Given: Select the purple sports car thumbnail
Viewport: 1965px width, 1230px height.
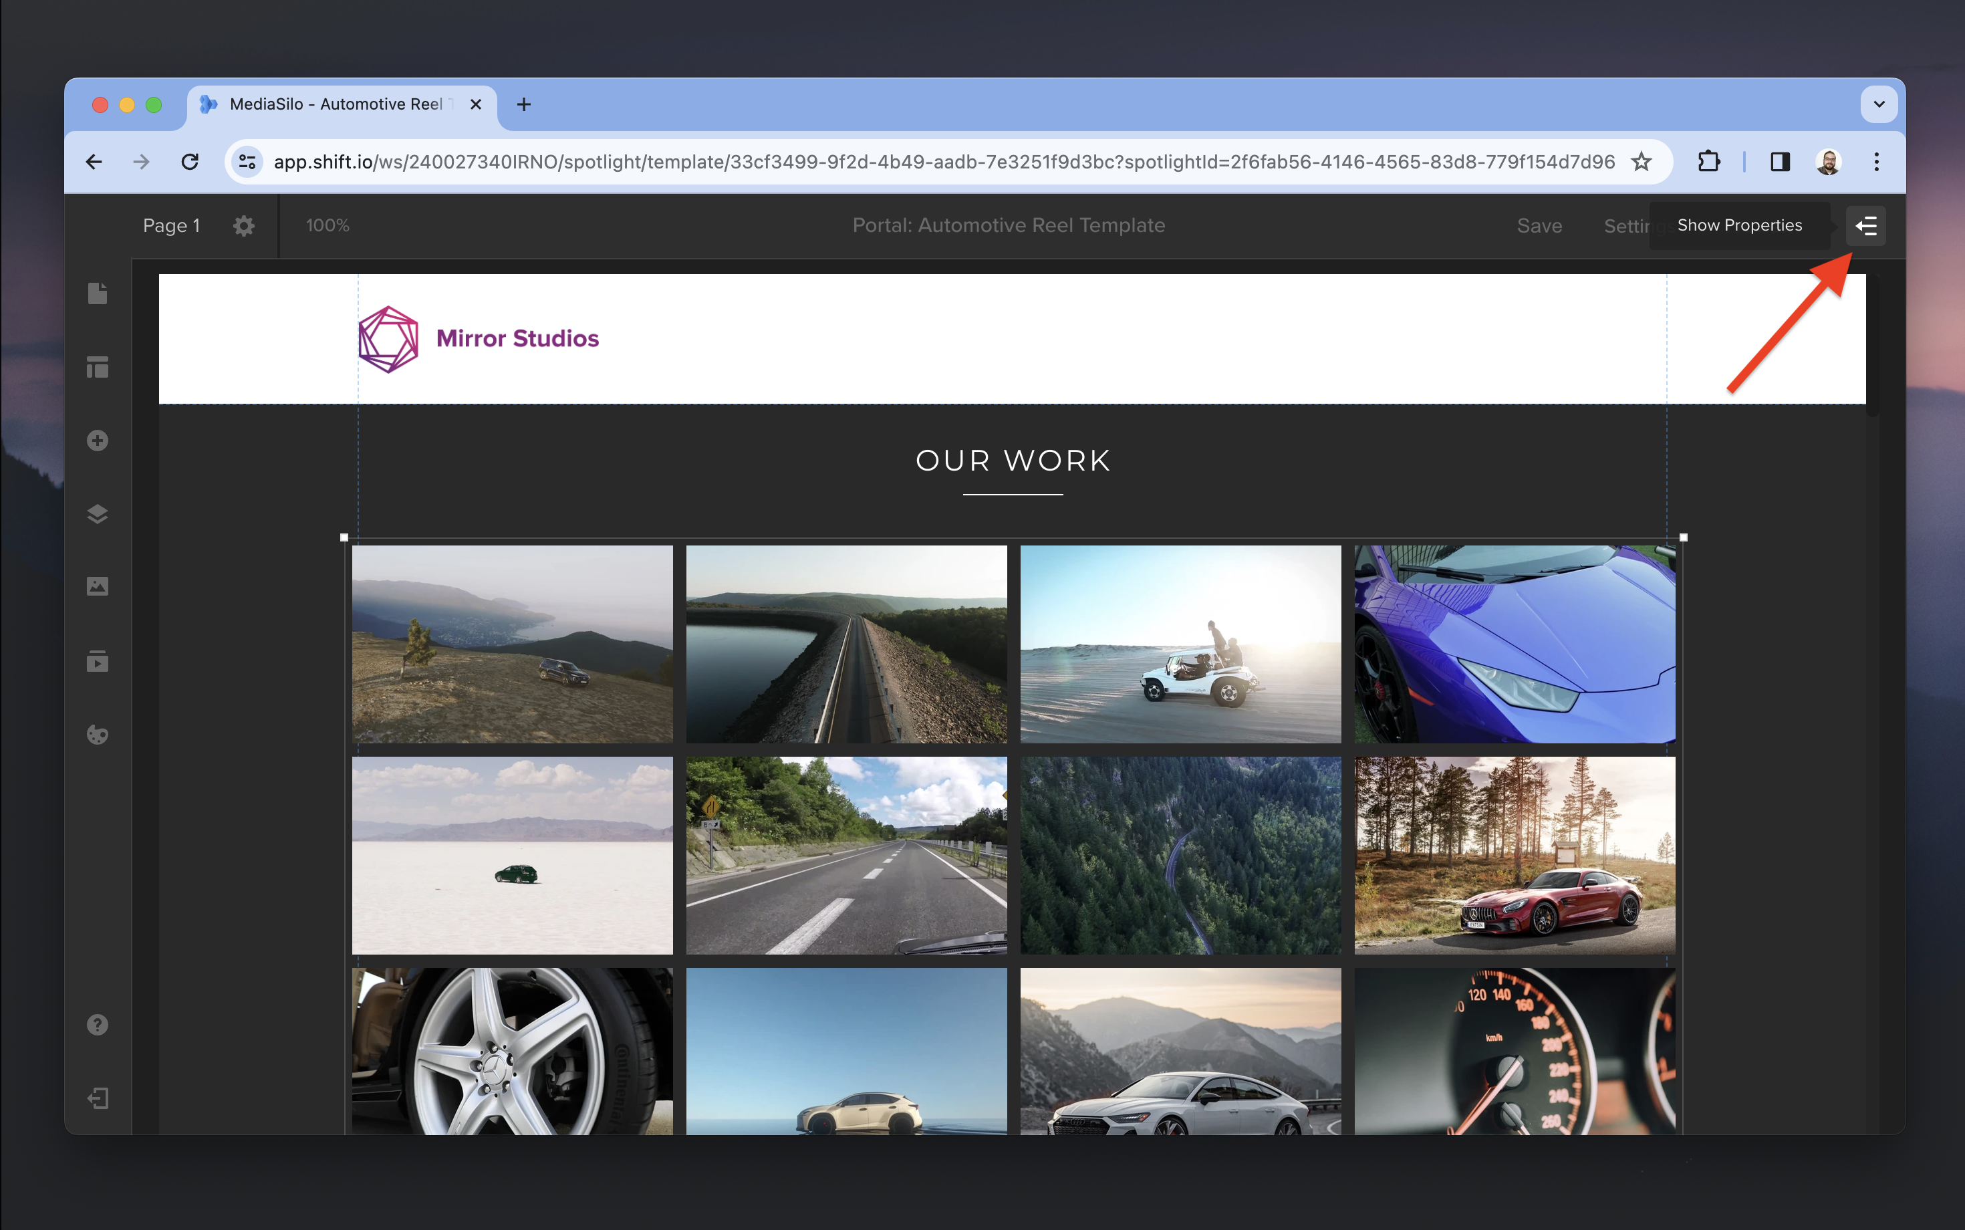Looking at the screenshot, I should click(1515, 644).
